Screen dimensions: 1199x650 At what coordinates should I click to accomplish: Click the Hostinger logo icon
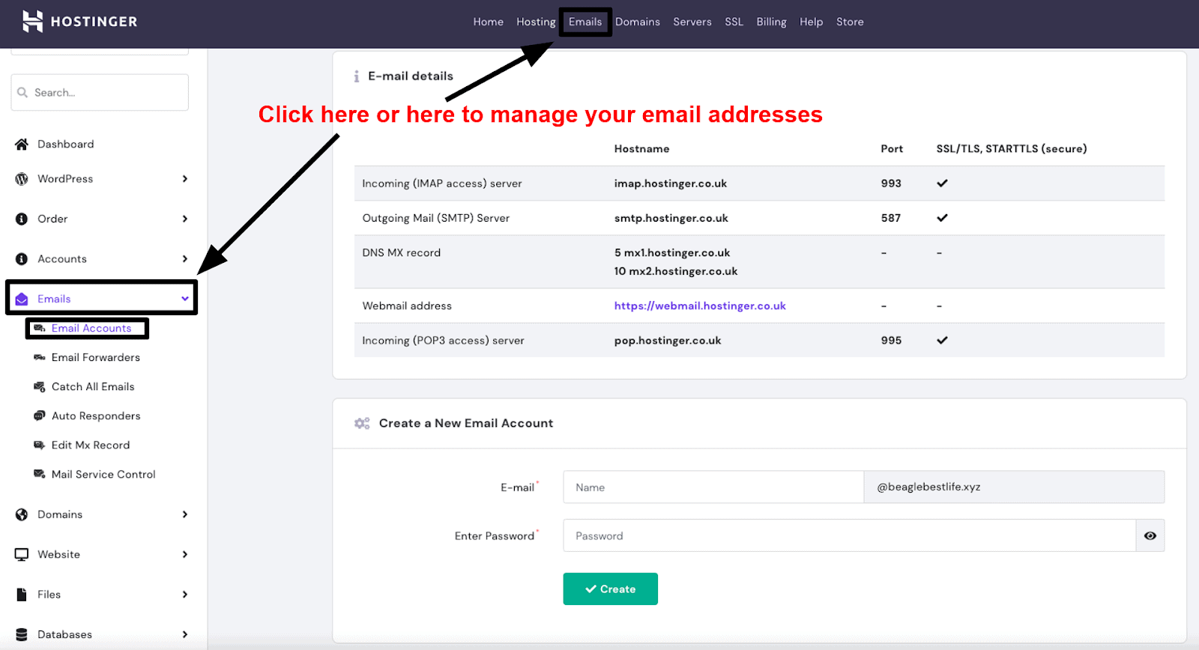pos(32,22)
